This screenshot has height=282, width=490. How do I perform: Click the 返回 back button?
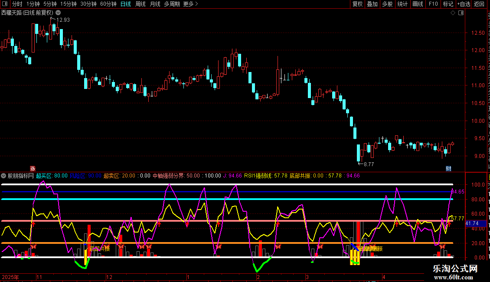click(x=479, y=4)
